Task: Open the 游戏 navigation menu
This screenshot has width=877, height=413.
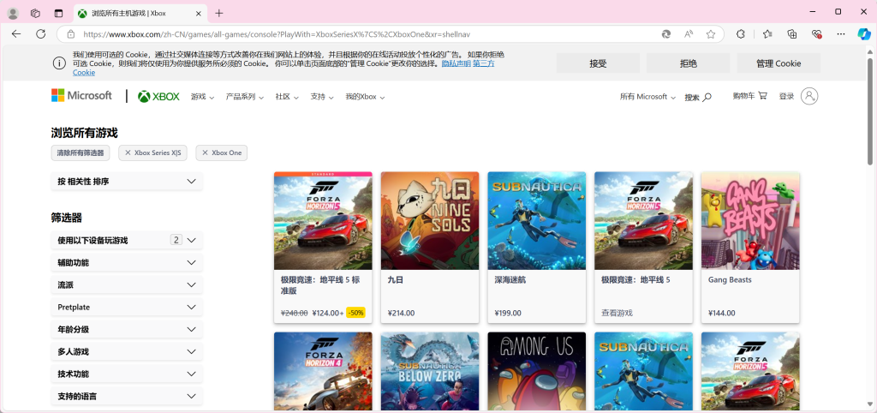Action: (x=202, y=97)
